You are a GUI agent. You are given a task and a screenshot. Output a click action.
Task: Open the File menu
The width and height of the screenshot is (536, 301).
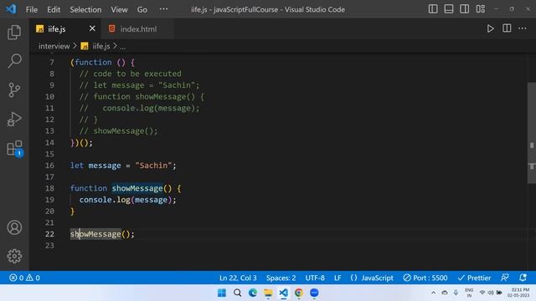[x=32, y=9]
